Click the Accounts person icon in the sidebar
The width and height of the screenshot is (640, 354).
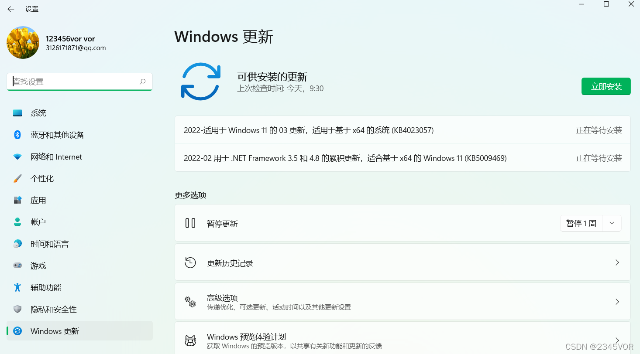[17, 222]
